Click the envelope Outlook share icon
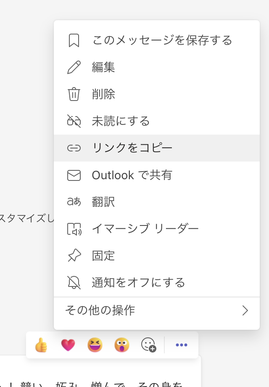The height and width of the screenshot is (387, 269). click(x=74, y=175)
